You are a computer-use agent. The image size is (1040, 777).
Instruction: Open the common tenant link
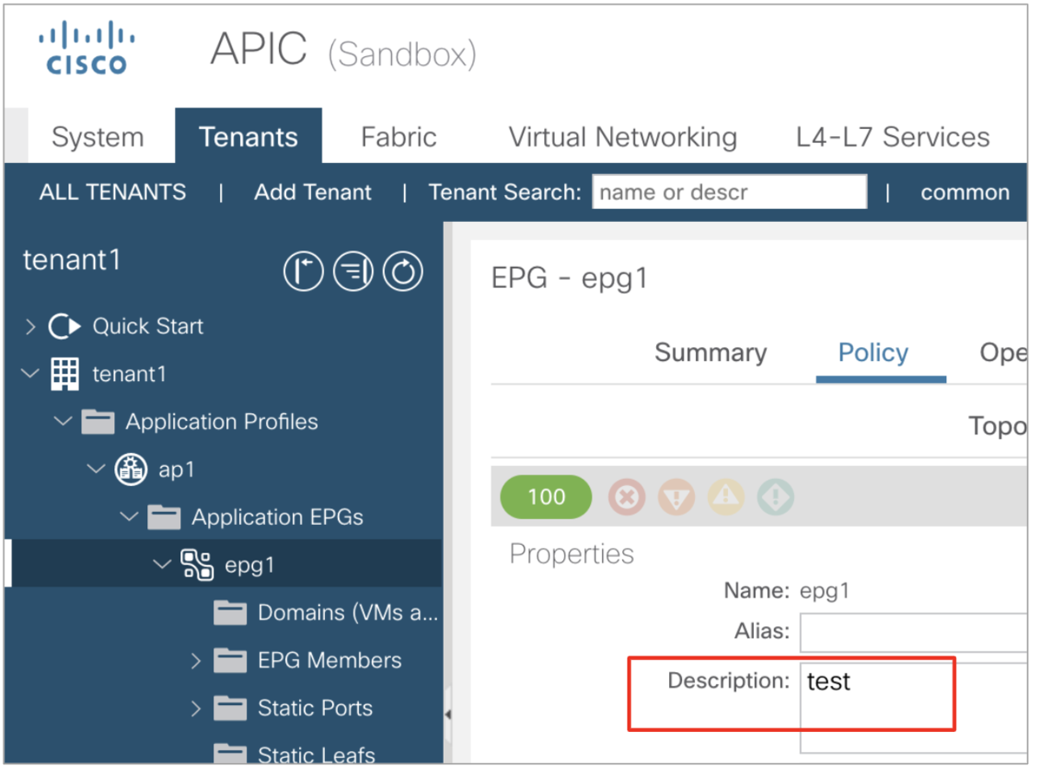click(965, 192)
